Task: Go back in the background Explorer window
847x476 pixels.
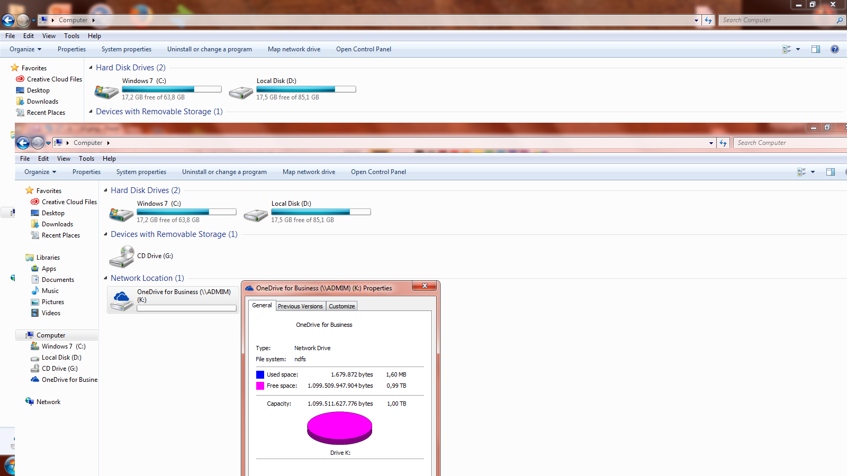Action: click(8, 20)
